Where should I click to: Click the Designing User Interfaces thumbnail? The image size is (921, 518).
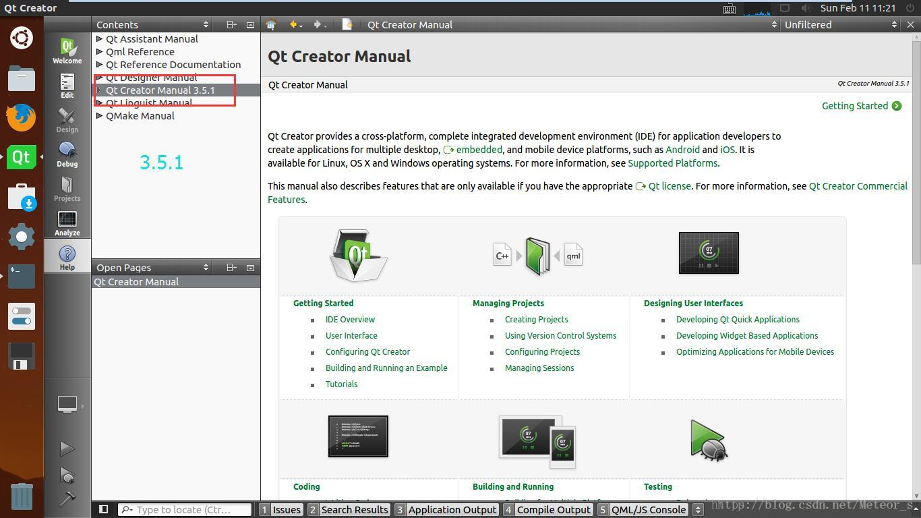(x=709, y=253)
